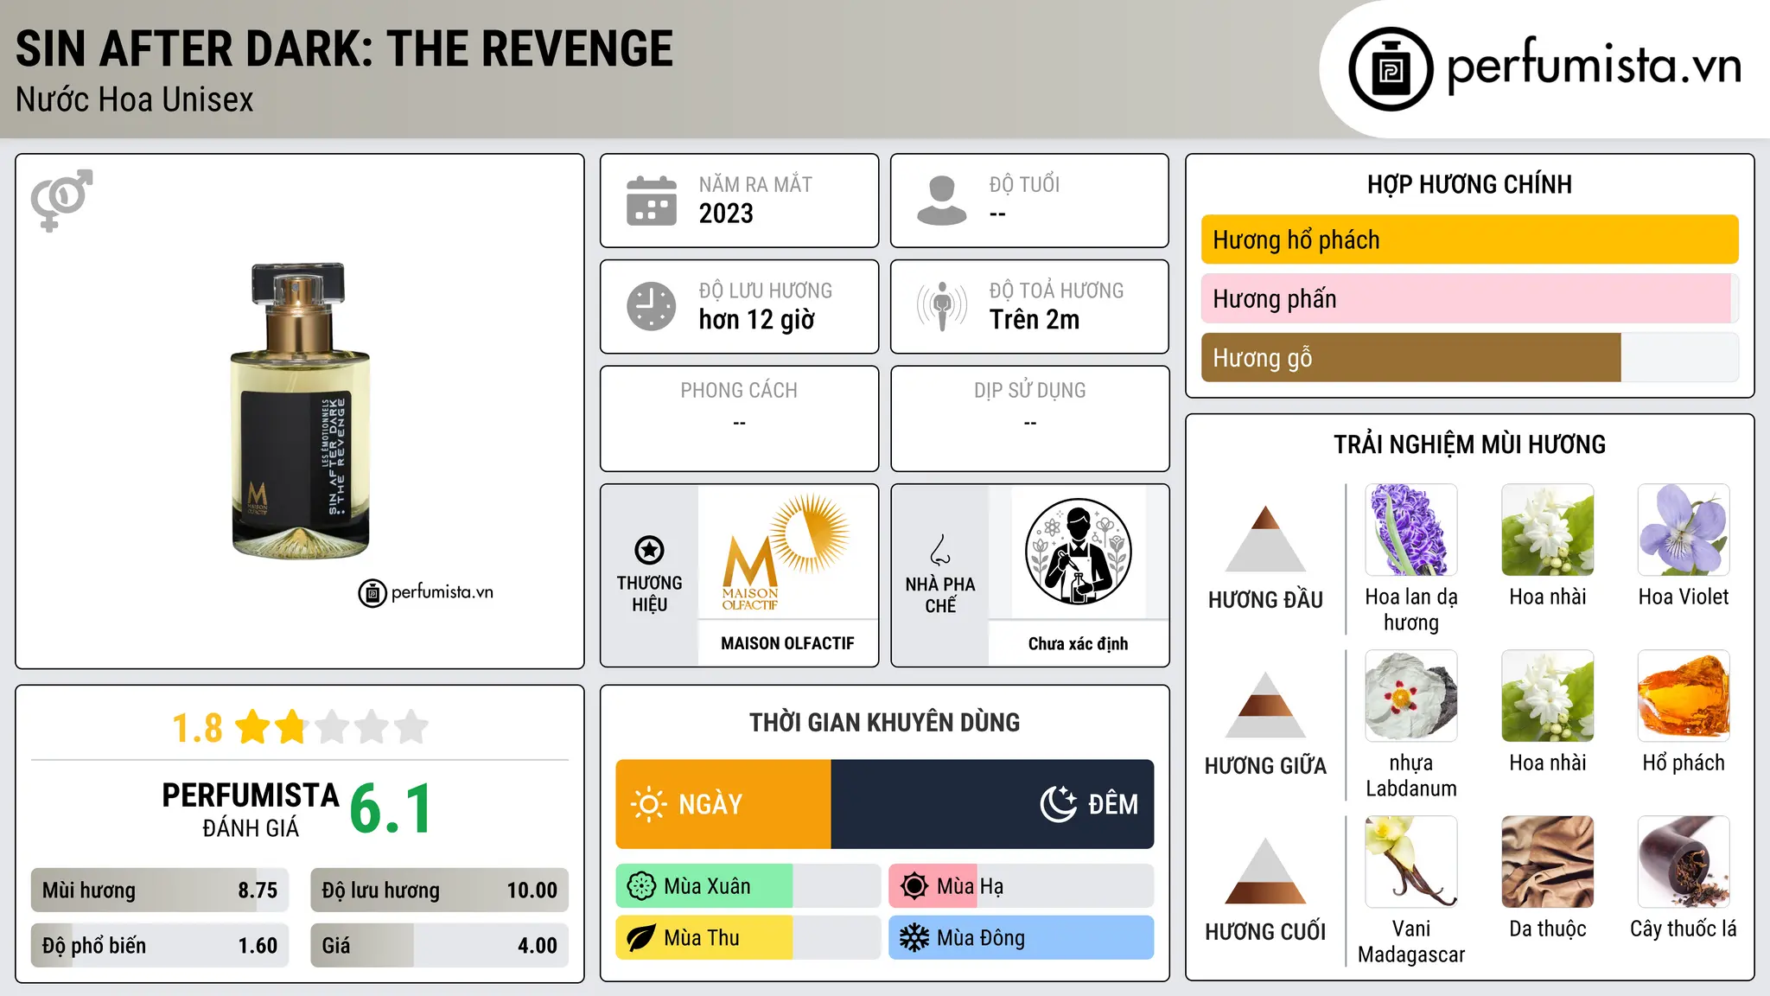Image resolution: width=1770 pixels, height=996 pixels.
Task: Click the MAISON OLFACTIF brand name label
Action: click(x=787, y=643)
